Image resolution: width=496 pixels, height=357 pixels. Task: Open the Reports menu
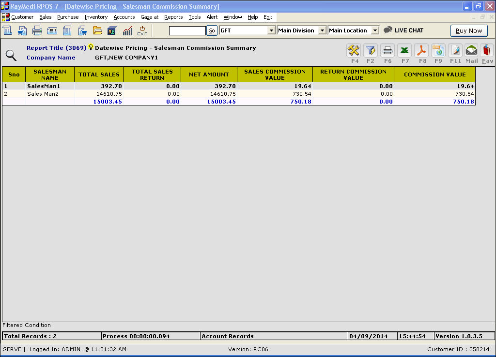pyautogui.click(x=173, y=17)
